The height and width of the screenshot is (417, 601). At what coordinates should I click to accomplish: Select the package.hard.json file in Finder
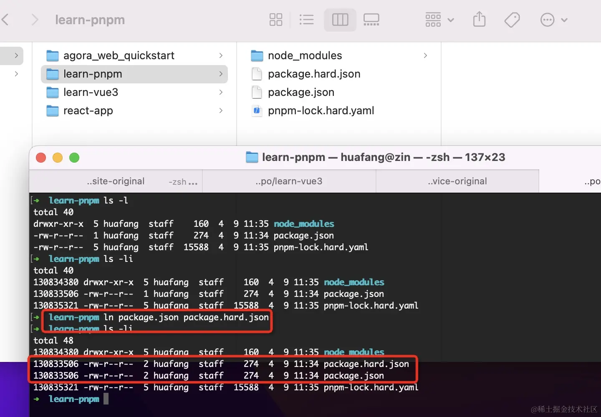pos(339,74)
